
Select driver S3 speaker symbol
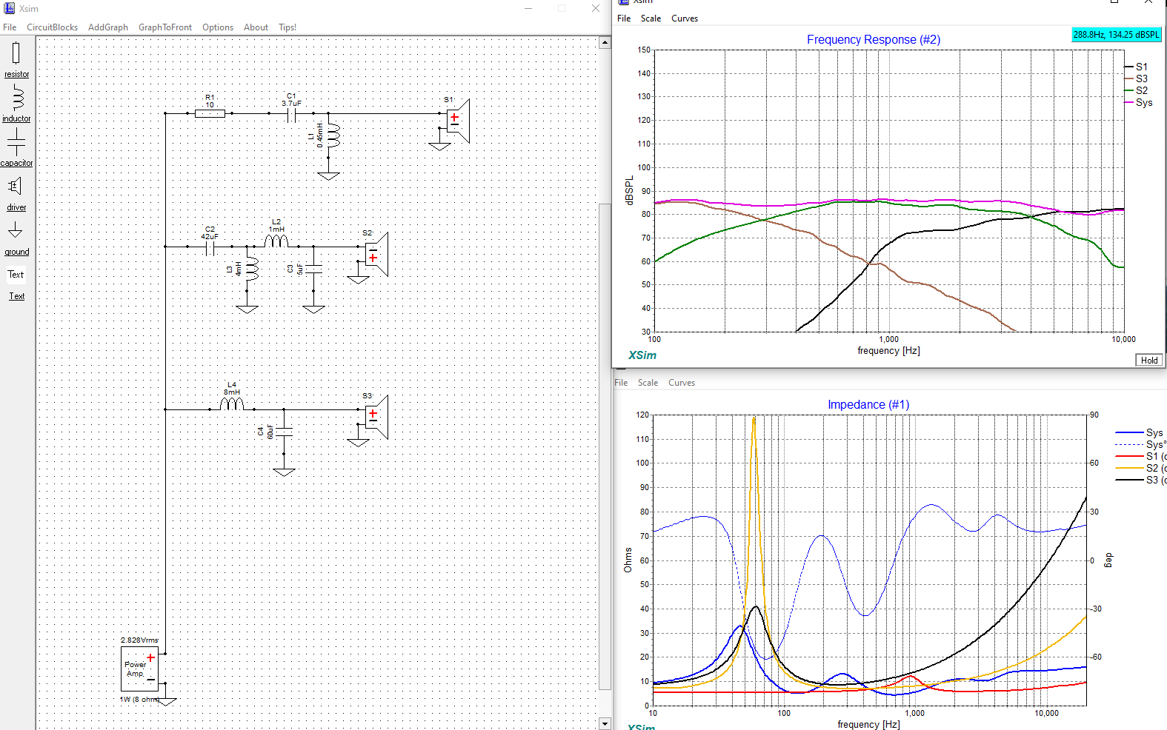376,417
